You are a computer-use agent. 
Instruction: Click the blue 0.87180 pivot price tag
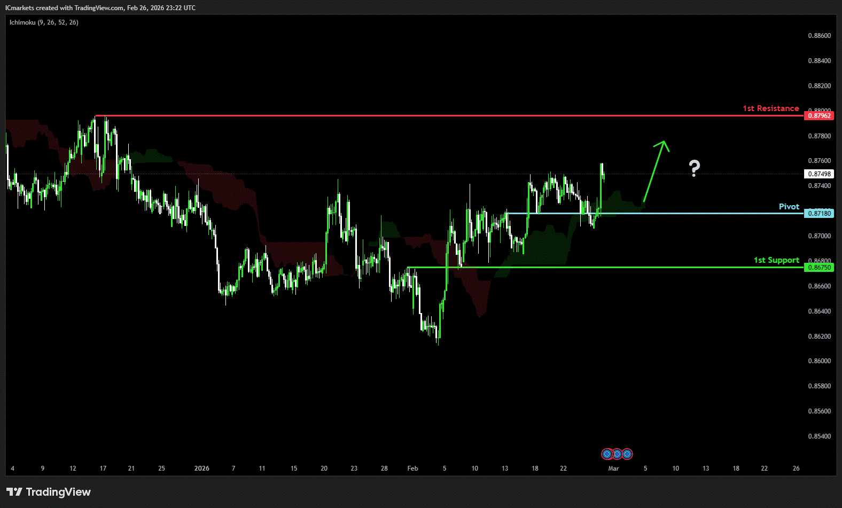pyautogui.click(x=818, y=214)
